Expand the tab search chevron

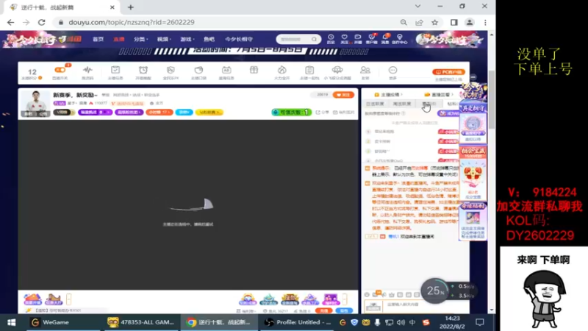(x=417, y=7)
